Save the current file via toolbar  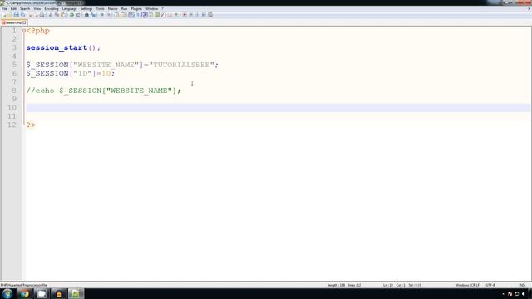click(x=17, y=15)
